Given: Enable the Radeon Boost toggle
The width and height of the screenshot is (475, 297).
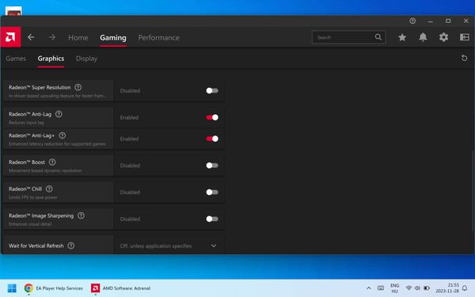Looking at the screenshot, I should tap(212, 166).
